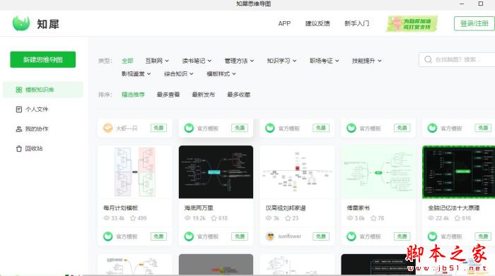This screenshot has height=276, width=495.
Task: Click 大虾一只 author avatar icon
Action: pyautogui.click(x=108, y=128)
